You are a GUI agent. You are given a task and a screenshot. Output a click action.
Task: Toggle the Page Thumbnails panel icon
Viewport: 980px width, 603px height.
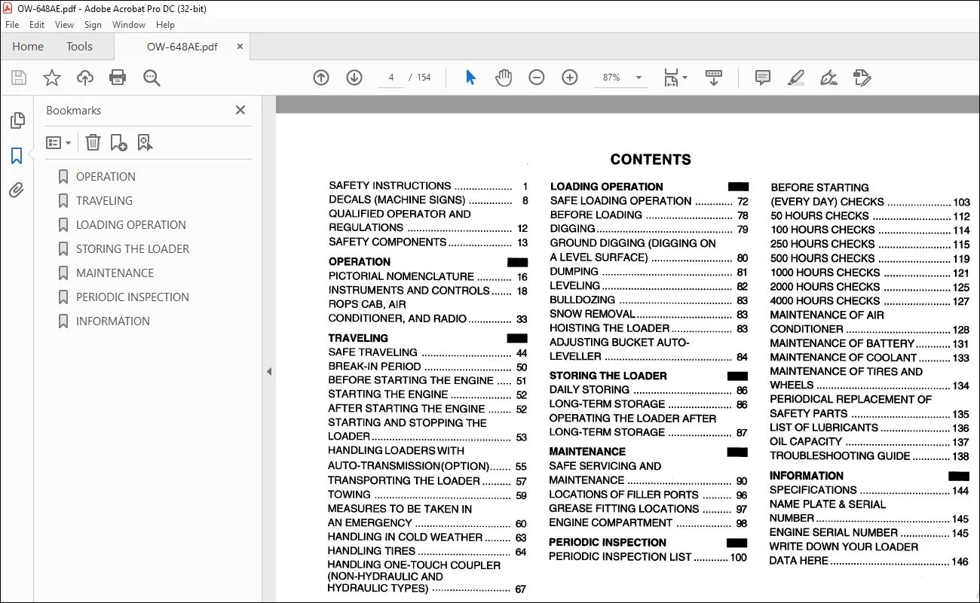tap(17, 120)
